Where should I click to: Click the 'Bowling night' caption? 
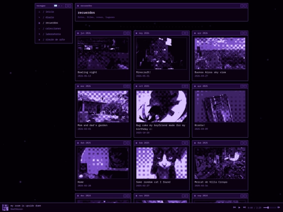[x=88, y=72]
